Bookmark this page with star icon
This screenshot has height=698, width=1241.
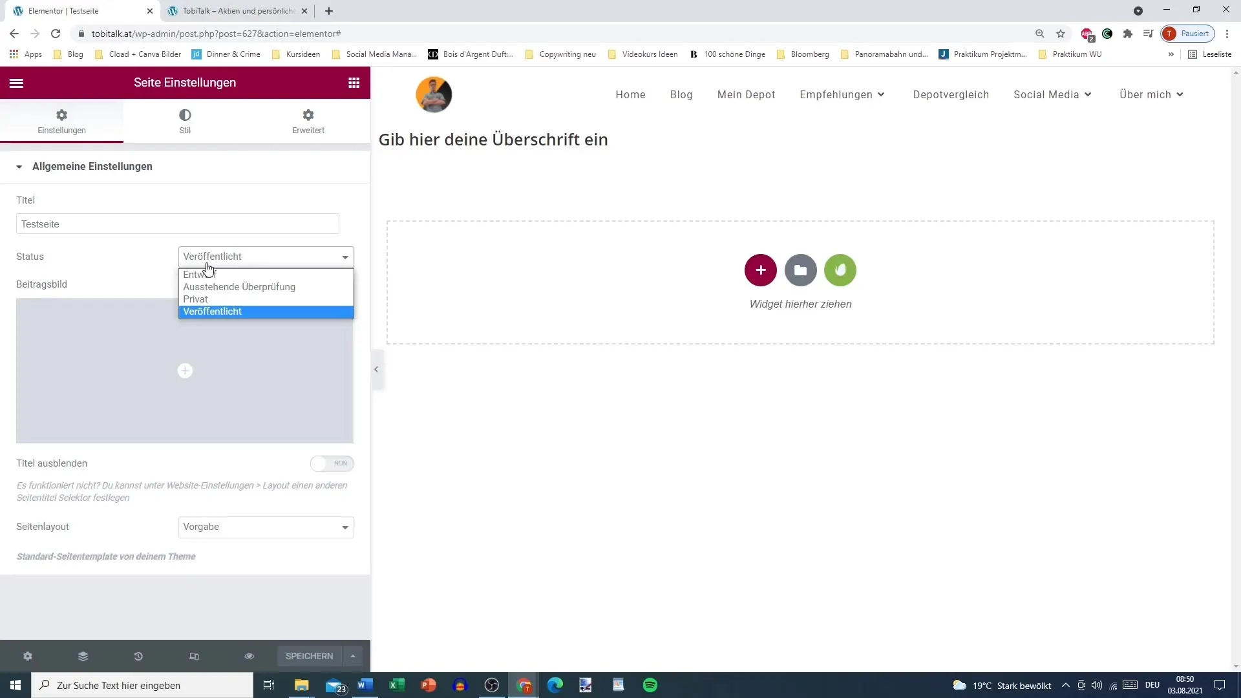tap(1061, 34)
